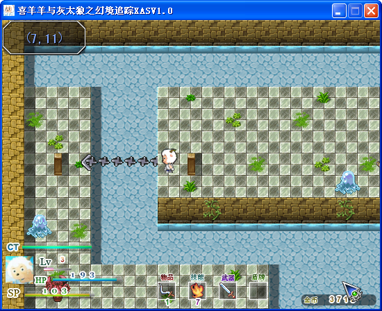Click the blue jellyfish enemy above the CT bar
The width and height of the screenshot is (382, 311).
point(39,226)
